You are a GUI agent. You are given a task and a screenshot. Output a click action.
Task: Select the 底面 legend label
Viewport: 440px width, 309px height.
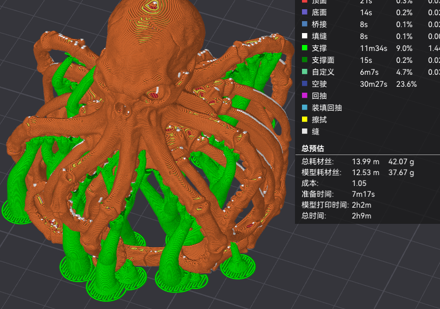coord(319,12)
